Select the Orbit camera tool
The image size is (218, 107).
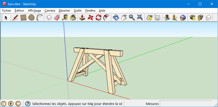pyautogui.click(x=116, y=18)
